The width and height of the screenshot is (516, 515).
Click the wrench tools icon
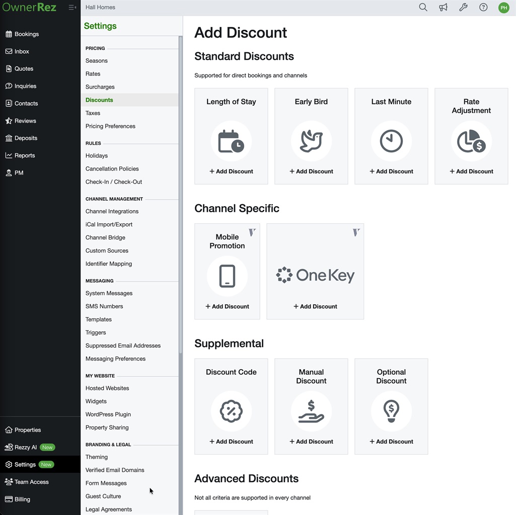coord(463,8)
